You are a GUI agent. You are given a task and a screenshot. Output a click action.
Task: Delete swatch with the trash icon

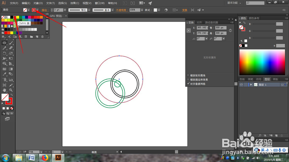click(42, 37)
